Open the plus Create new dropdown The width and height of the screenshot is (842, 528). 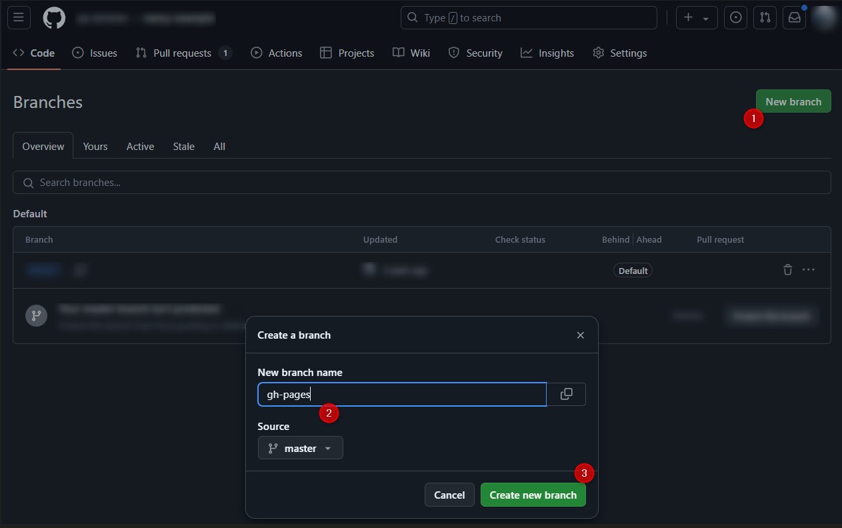(697, 18)
